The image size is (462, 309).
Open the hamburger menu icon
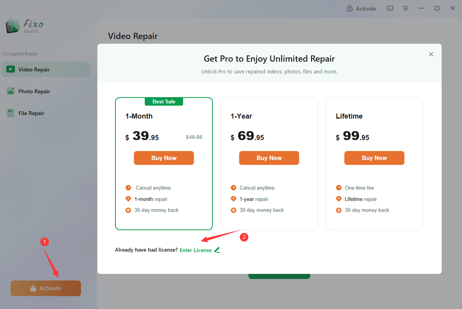[406, 8]
